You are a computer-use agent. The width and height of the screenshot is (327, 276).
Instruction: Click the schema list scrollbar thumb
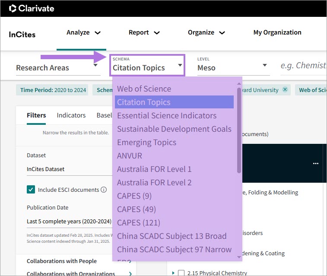[239, 130]
